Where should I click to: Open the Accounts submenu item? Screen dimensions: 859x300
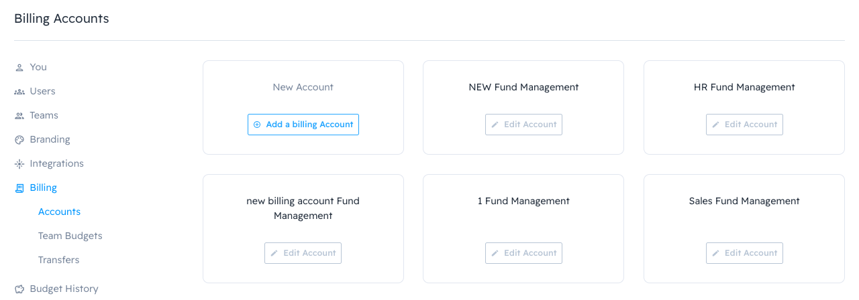(59, 212)
